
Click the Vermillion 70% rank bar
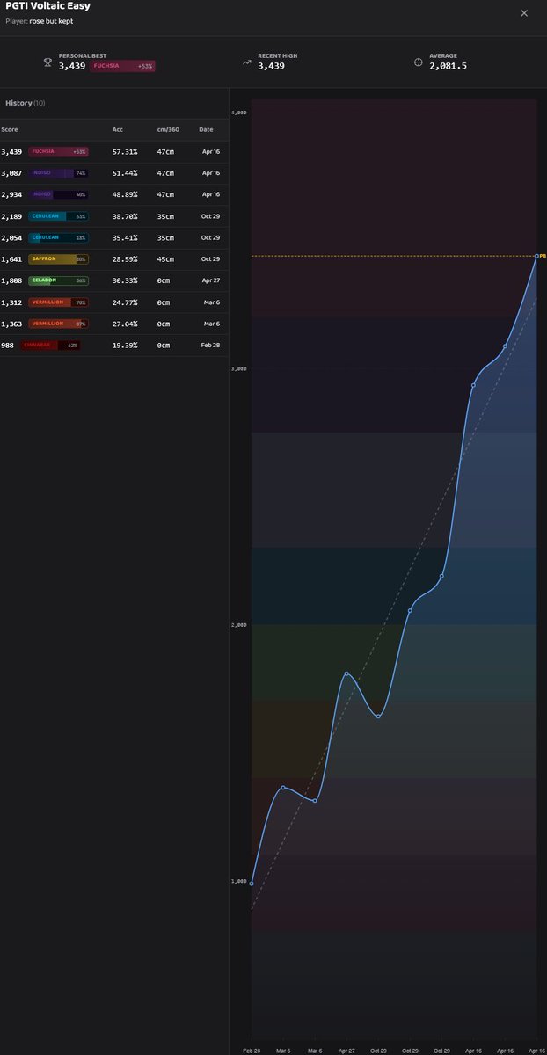click(x=58, y=302)
